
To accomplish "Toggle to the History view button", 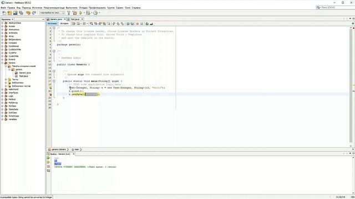I will click(64, 23).
